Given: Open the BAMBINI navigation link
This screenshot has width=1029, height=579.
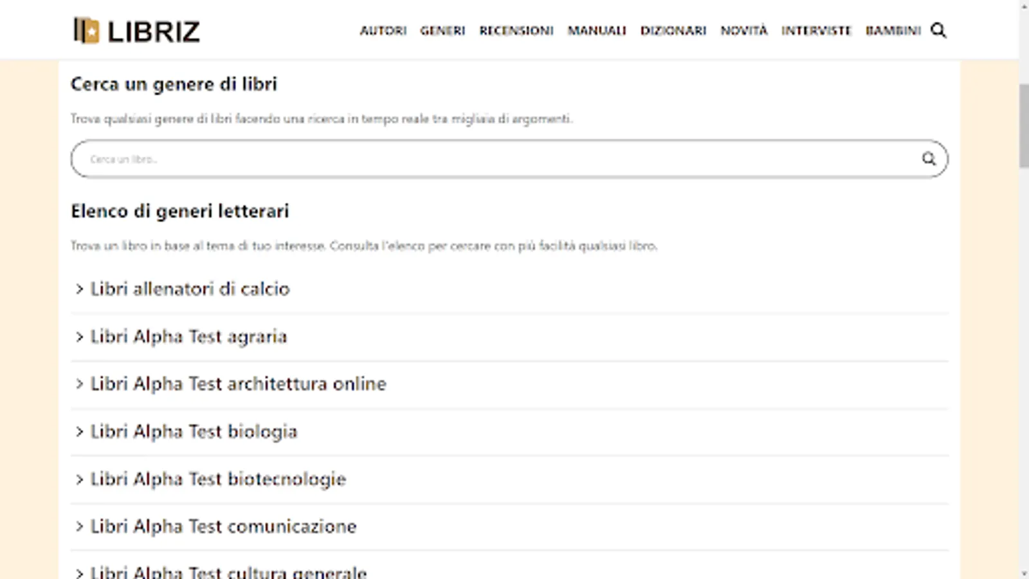Looking at the screenshot, I should [x=893, y=30].
